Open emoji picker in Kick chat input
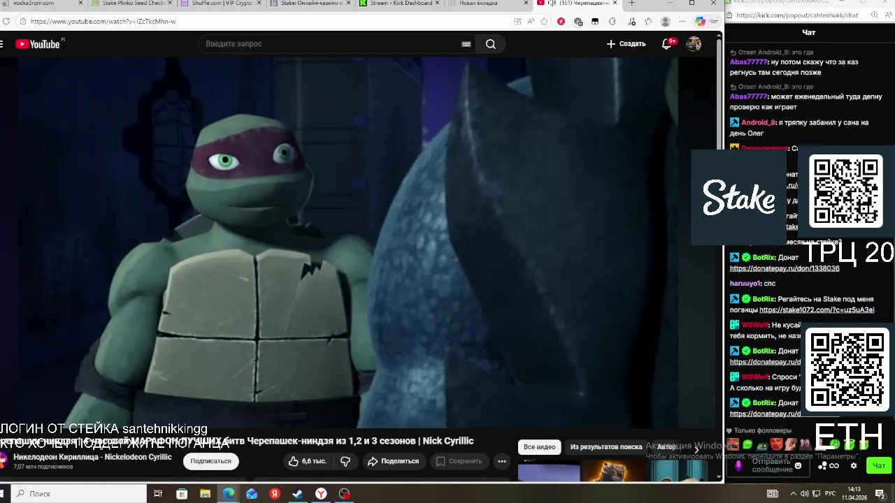Image resolution: width=895 pixels, height=503 pixels. pyautogui.click(x=798, y=465)
